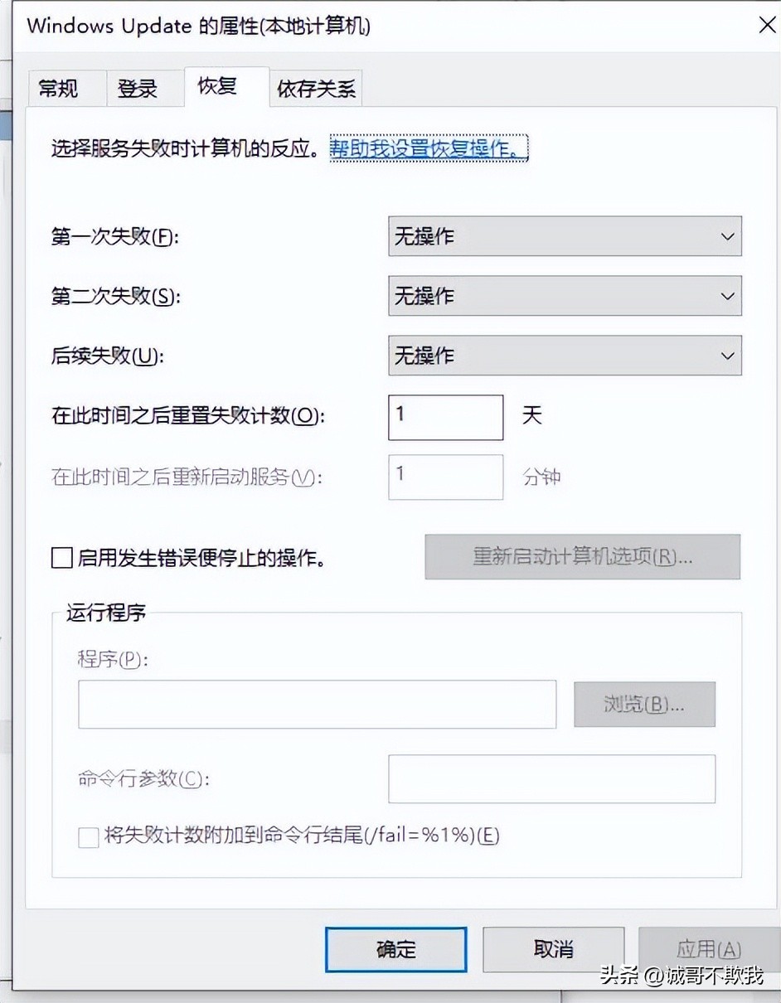
Task: Open 重新启动计算机选项 settings
Action: [582, 557]
